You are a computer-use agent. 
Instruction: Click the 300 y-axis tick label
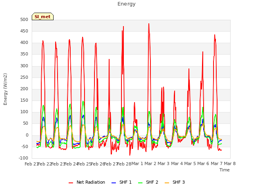[24, 66]
